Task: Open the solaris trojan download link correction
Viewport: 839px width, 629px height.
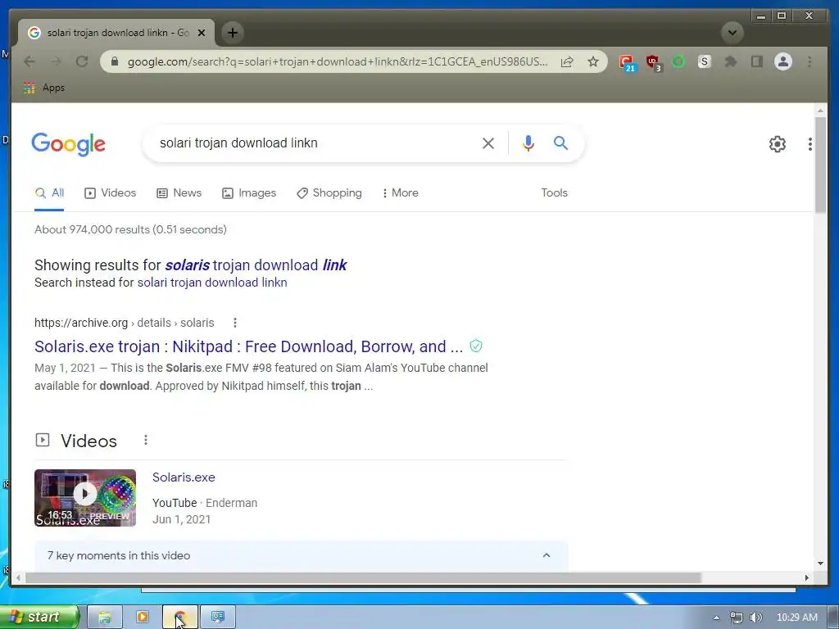Action: pos(256,265)
